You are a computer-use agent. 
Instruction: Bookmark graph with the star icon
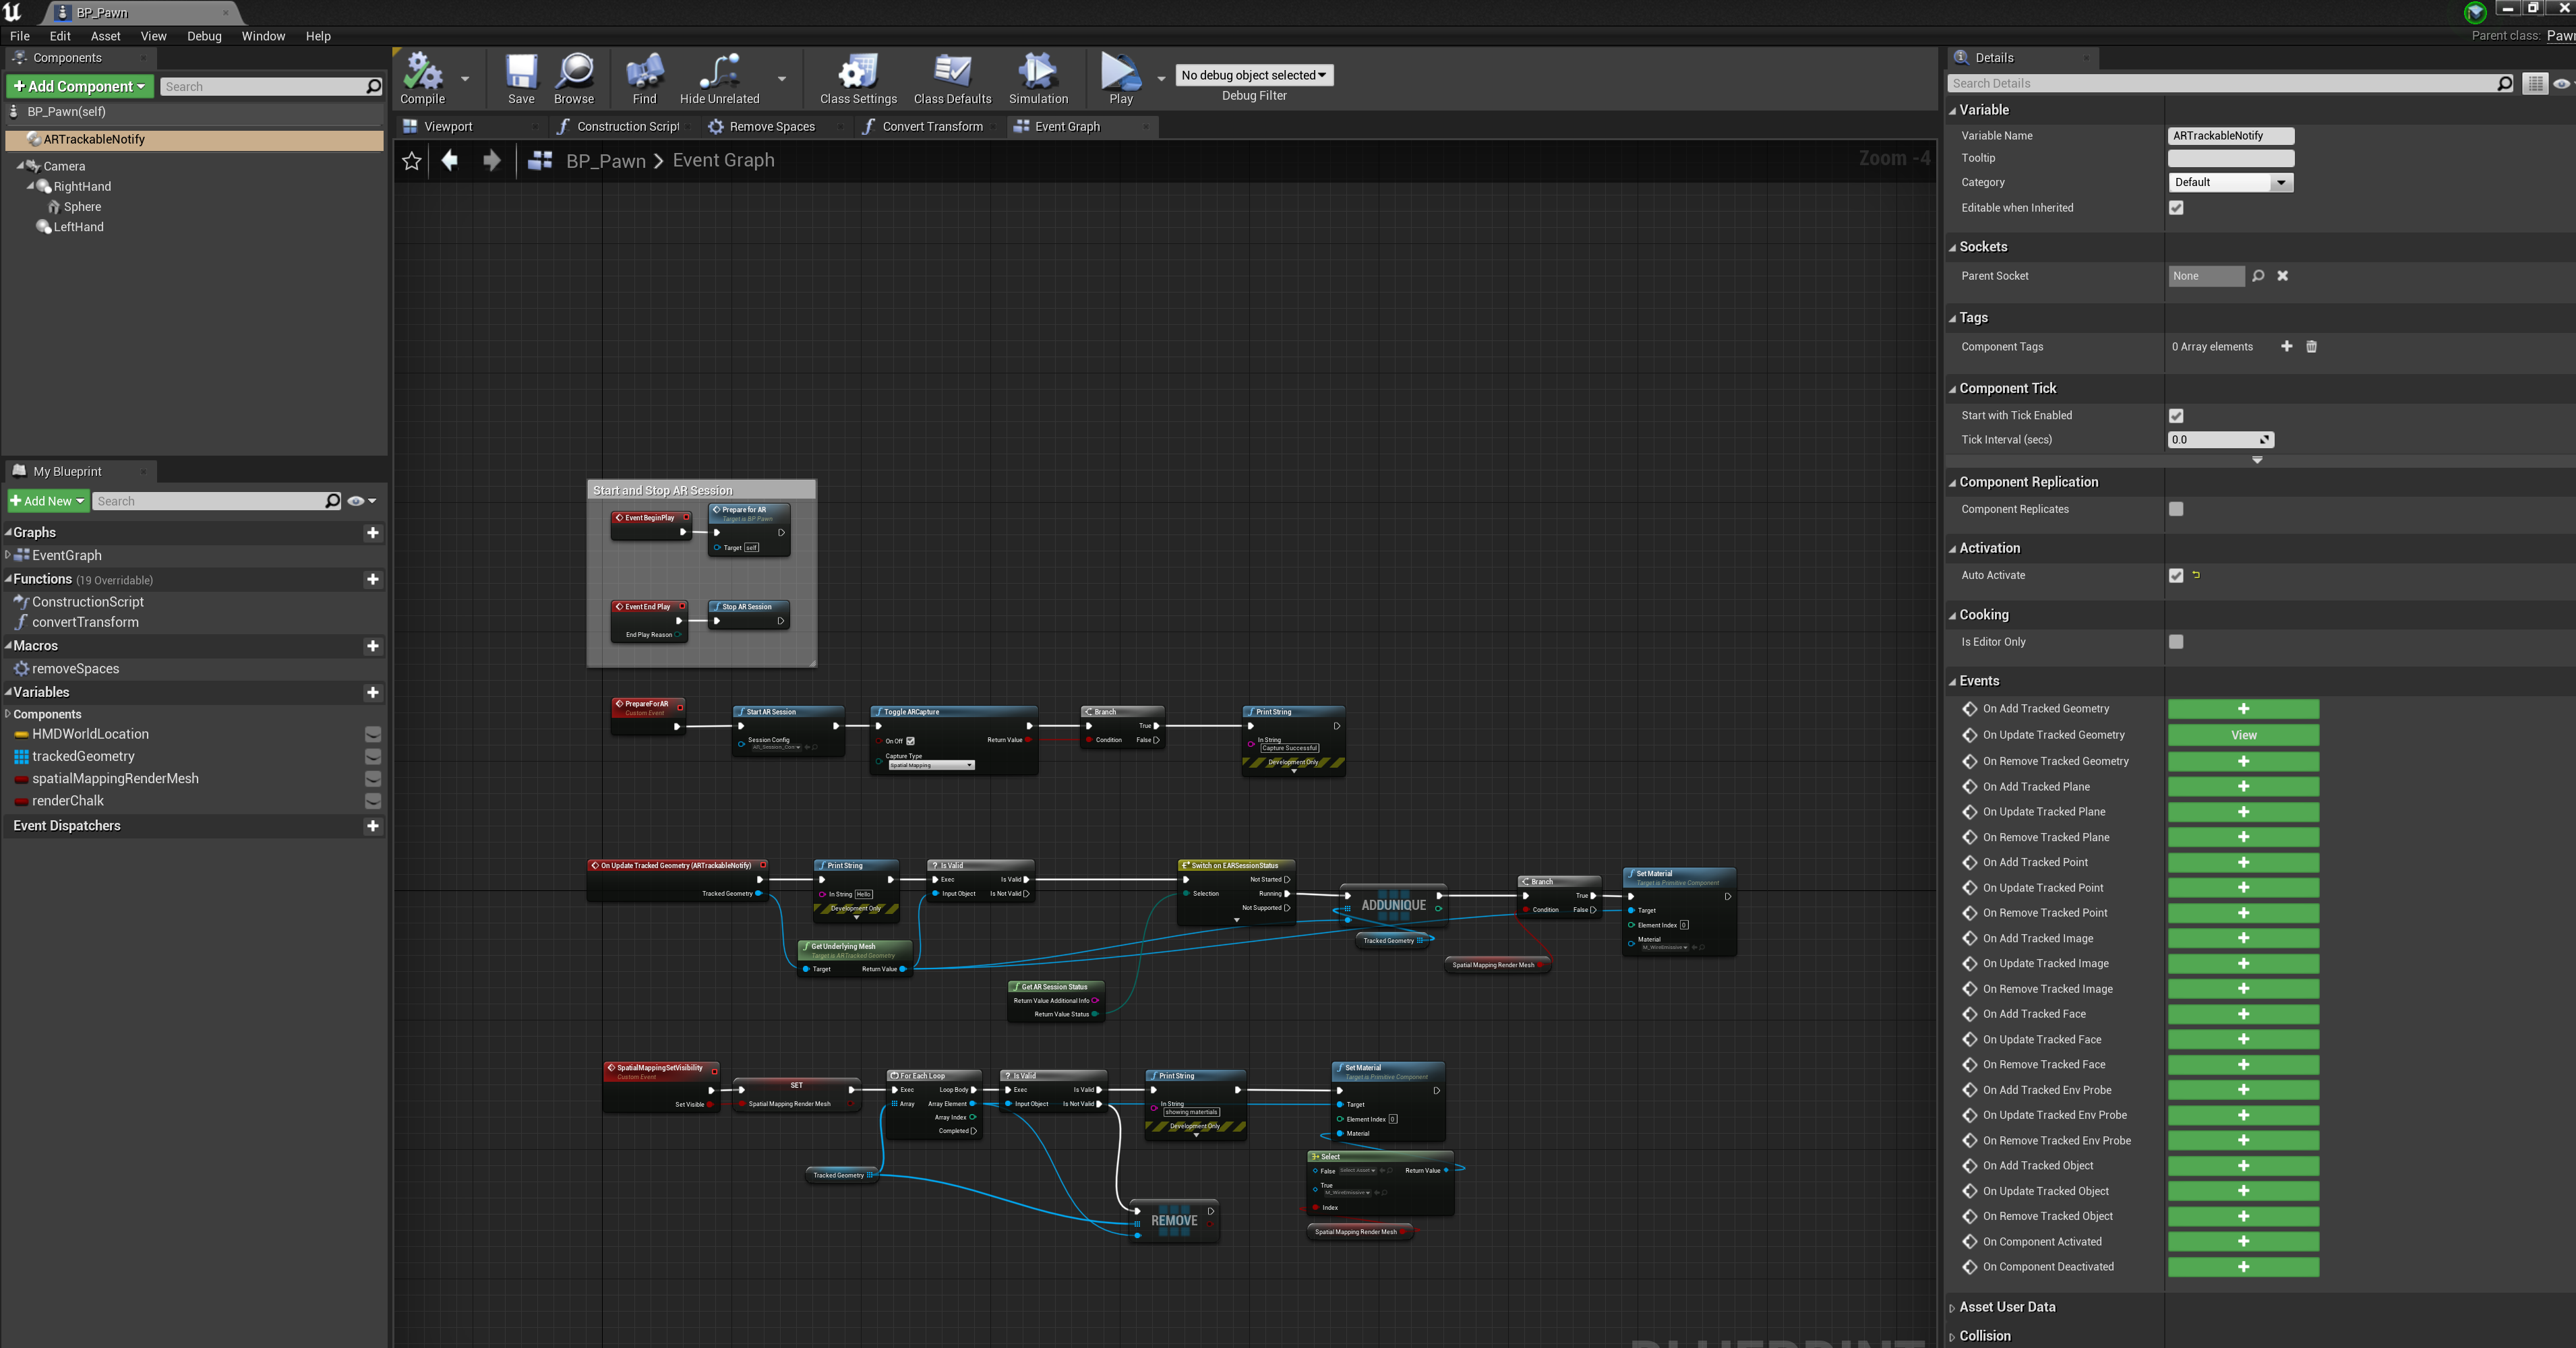tap(411, 161)
